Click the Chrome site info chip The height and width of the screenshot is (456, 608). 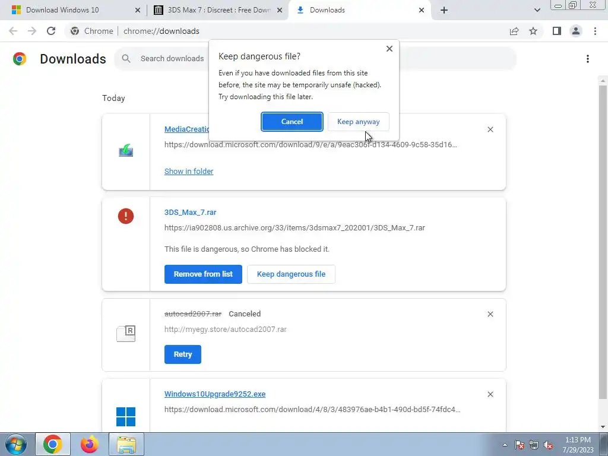pyautogui.click(x=92, y=31)
